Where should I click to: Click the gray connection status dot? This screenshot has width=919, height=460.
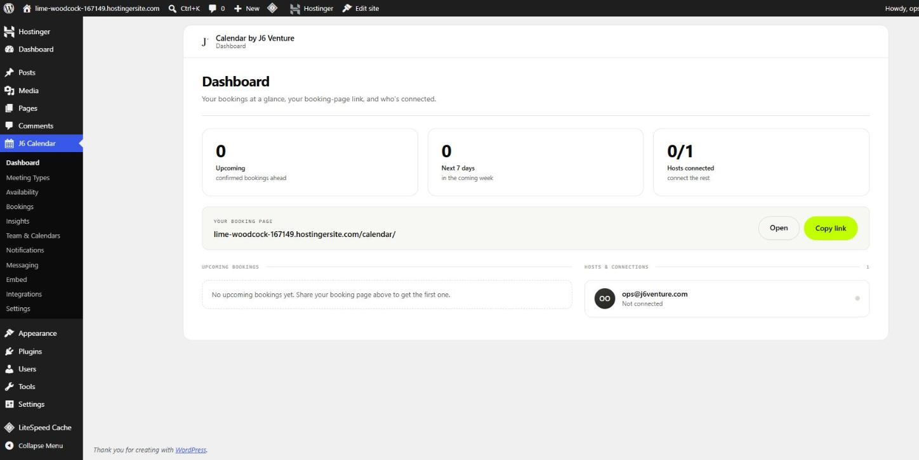pyautogui.click(x=857, y=298)
